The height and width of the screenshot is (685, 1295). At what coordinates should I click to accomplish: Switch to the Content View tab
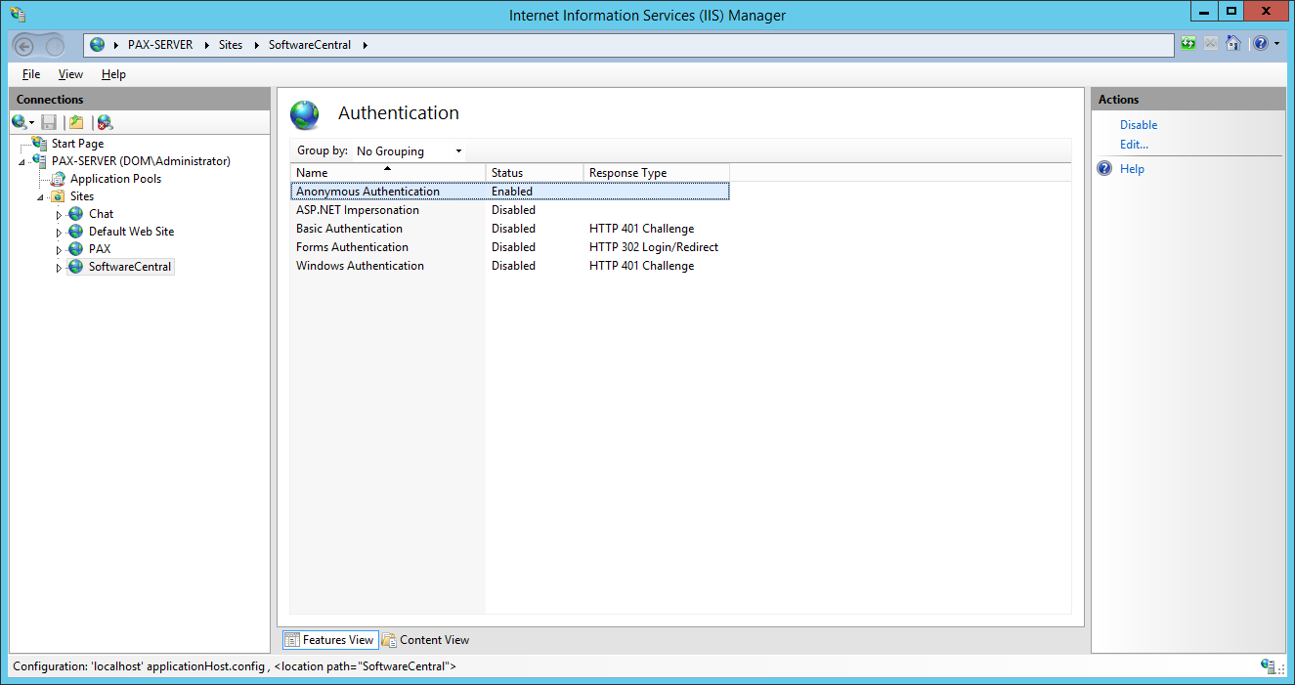point(425,640)
